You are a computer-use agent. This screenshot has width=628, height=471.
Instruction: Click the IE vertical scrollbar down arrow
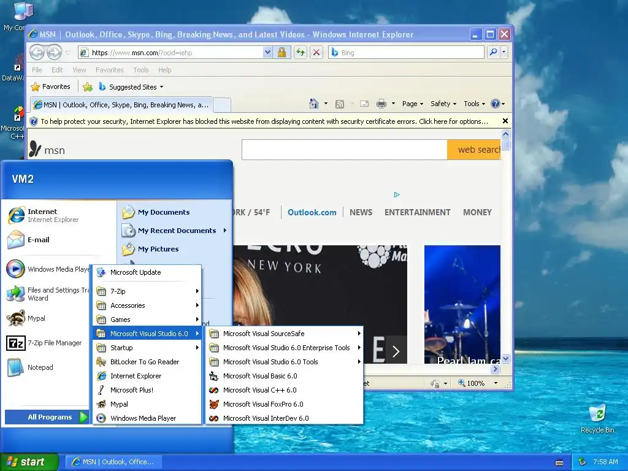click(505, 358)
